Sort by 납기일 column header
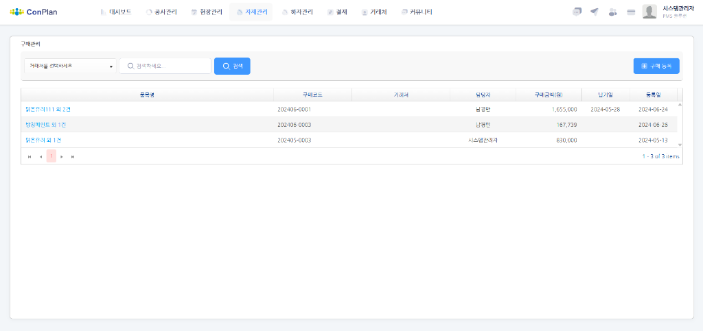Viewport: 703px width, 331px height. pyautogui.click(x=606, y=95)
